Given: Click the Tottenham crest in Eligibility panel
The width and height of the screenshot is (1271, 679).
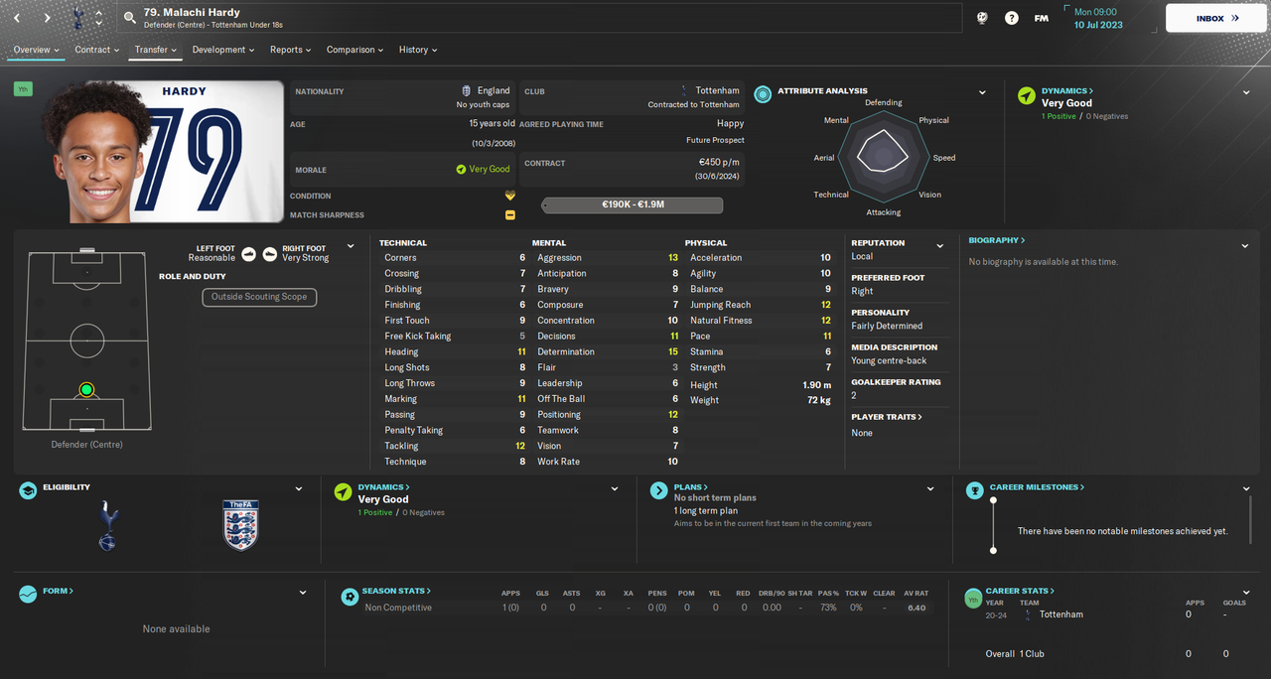Looking at the screenshot, I should pos(108,525).
